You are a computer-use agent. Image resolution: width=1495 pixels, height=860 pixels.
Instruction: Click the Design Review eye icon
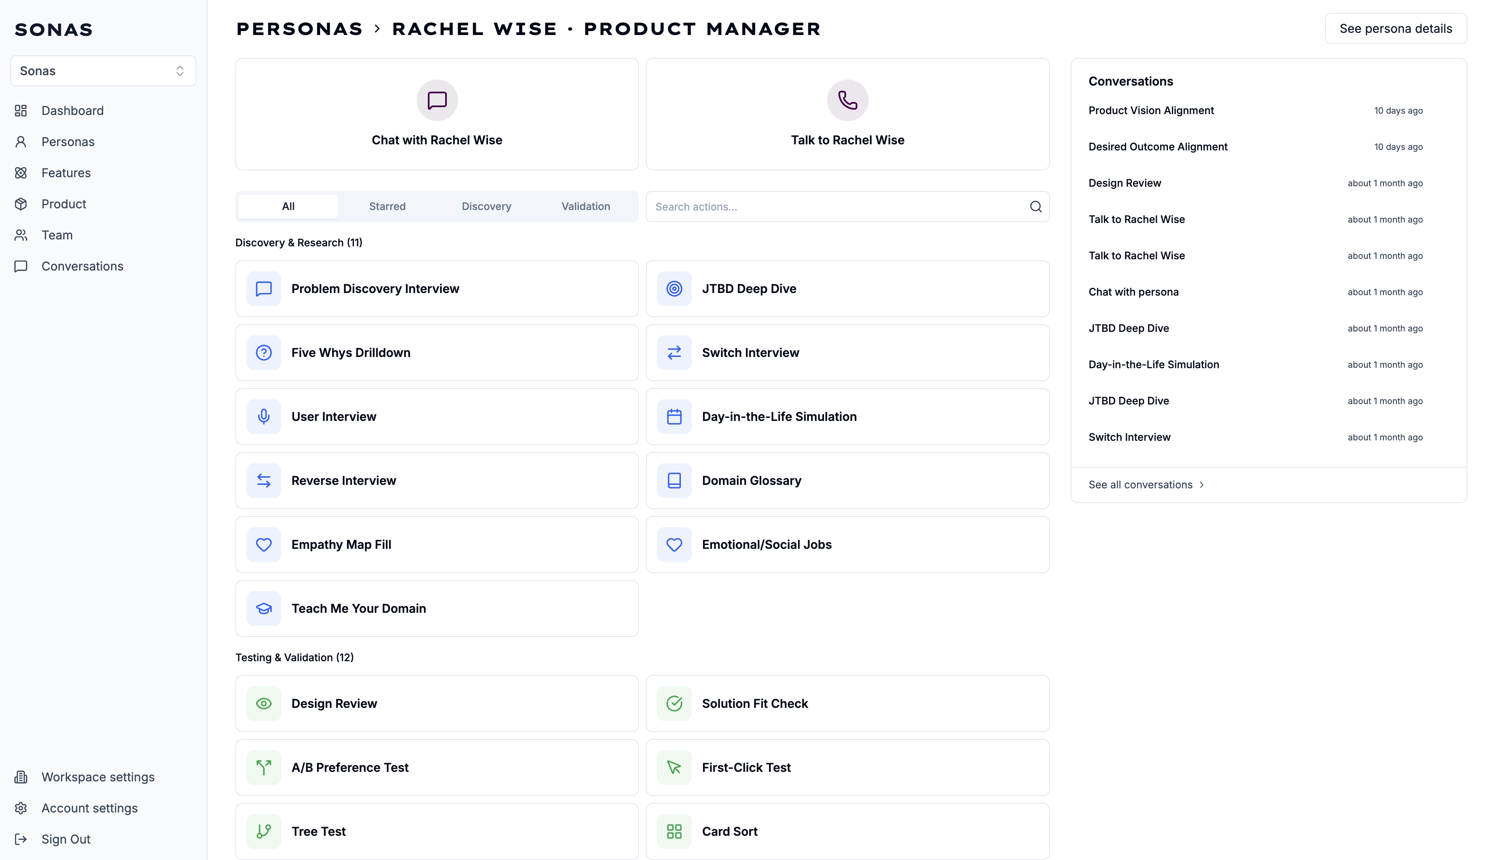click(x=263, y=704)
